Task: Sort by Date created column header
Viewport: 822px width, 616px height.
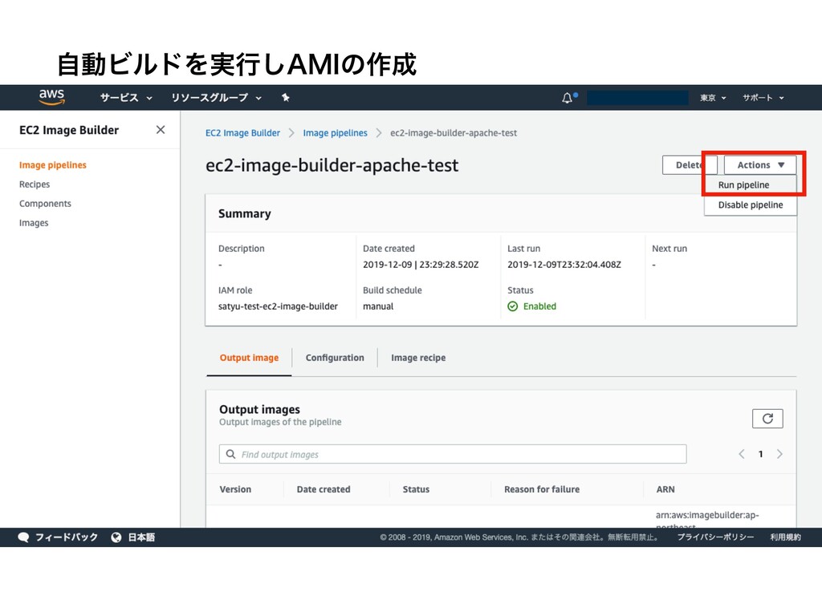Action: [x=324, y=489]
